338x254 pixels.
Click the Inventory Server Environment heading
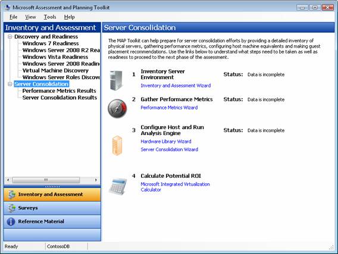click(x=162, y=74)
